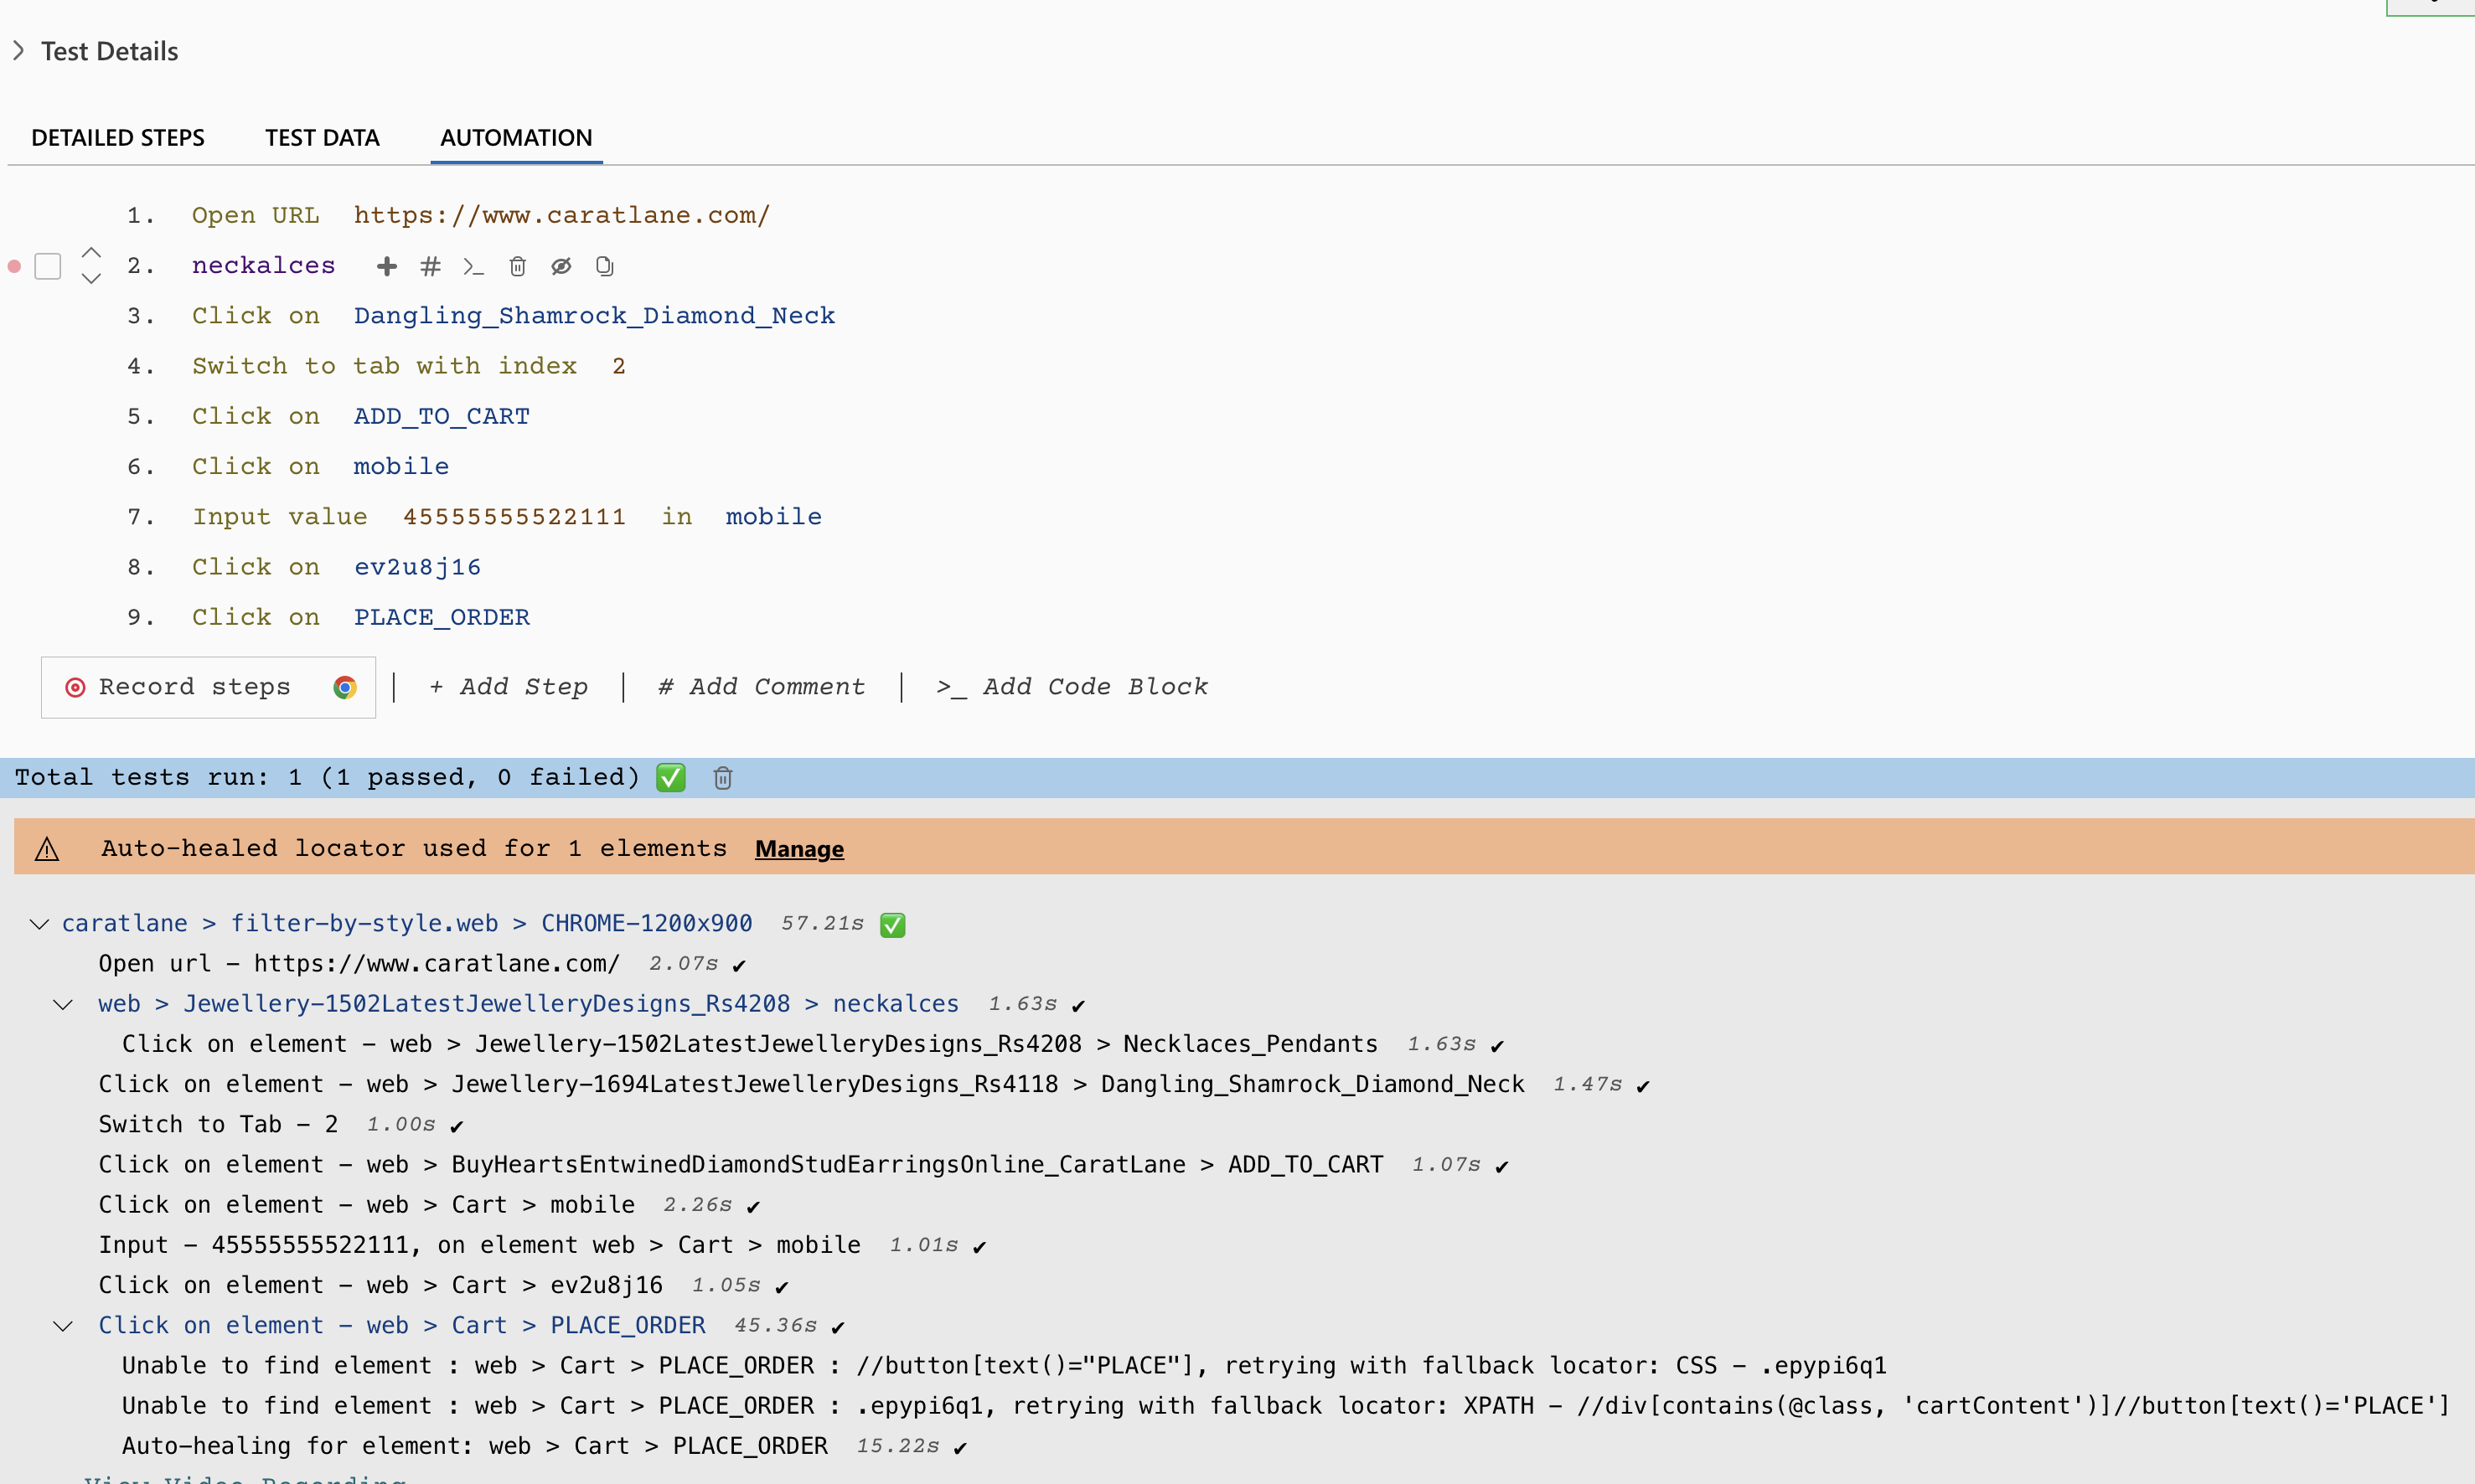The width and height of the screenshot is (2475, 1484).
Task: Delete step 2 using the trash icon
Action: pyautogui.click(x=517, y=266)
